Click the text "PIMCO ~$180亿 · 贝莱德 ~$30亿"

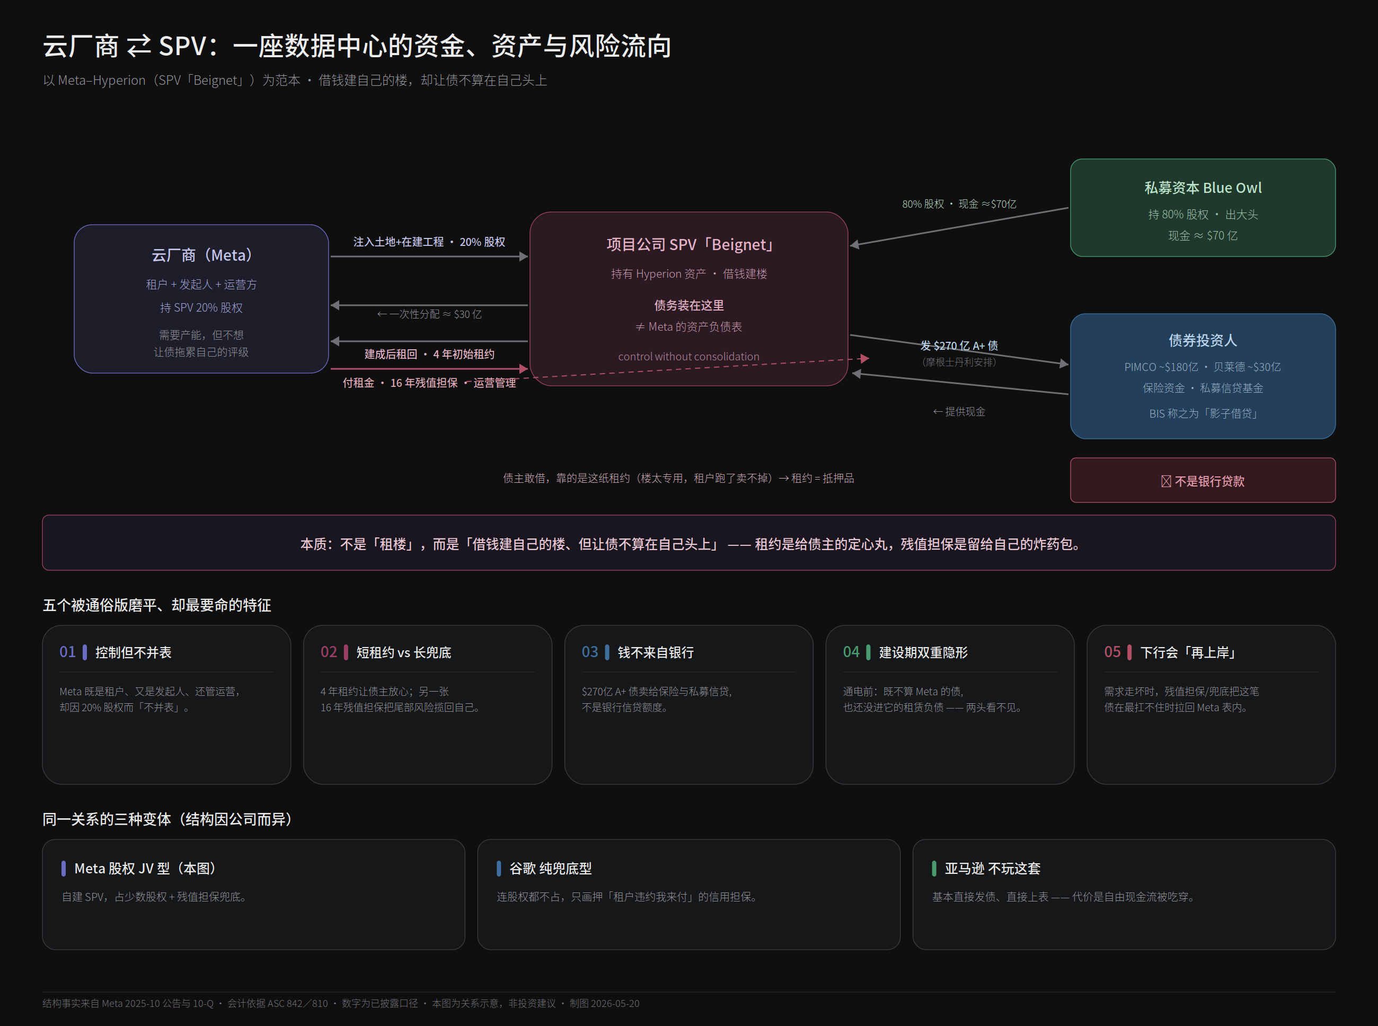1203,367
